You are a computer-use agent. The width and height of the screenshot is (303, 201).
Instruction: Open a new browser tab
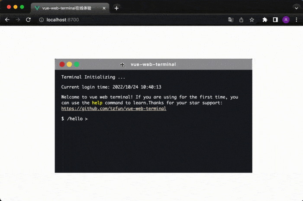click(116, 8)
